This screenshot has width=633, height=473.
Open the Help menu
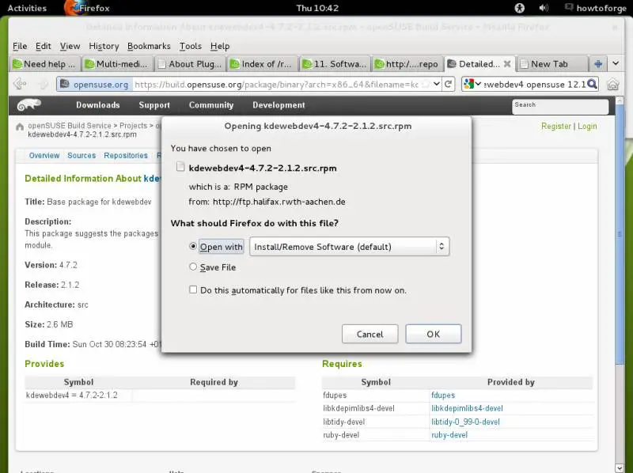point(220,46)
